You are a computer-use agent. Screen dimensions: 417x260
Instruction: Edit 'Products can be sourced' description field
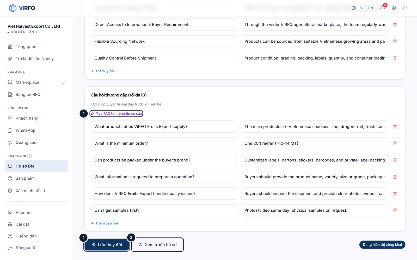pos(314,41)
